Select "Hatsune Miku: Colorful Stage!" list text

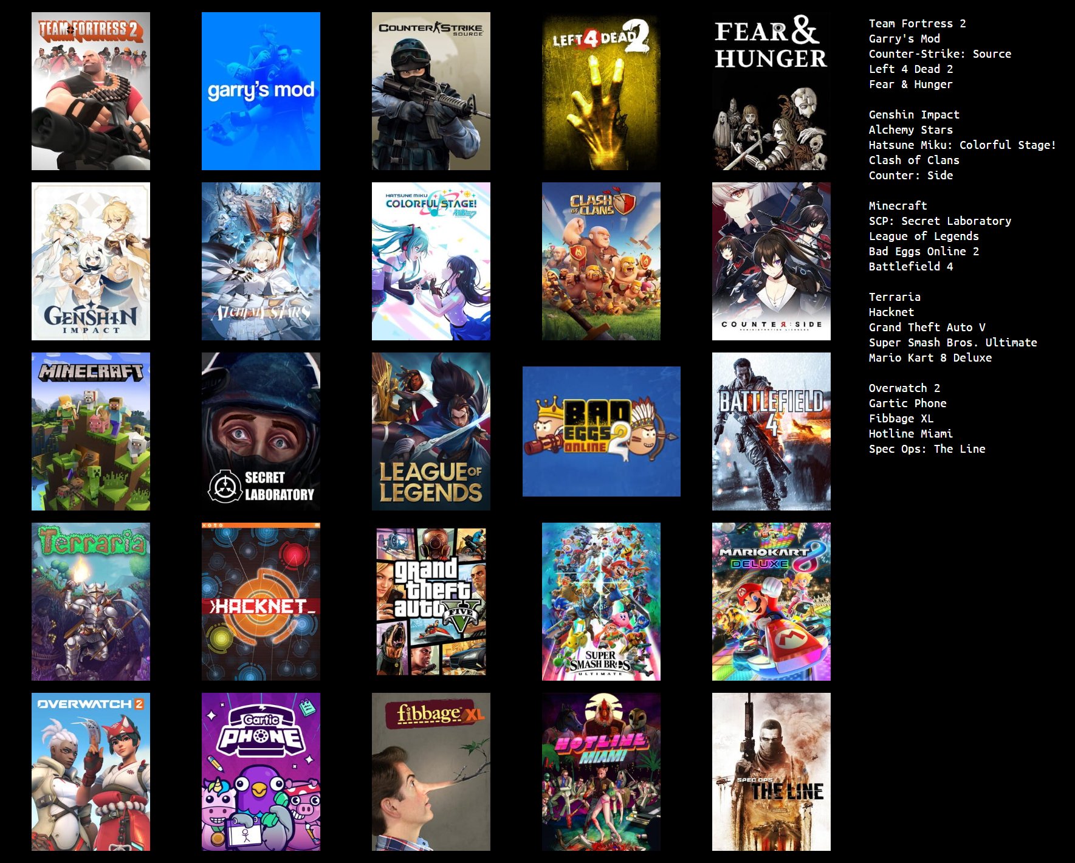click(x=963, y=145)
